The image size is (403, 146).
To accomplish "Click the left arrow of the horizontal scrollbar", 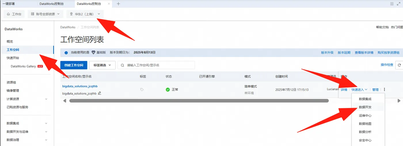I will click(64, 101).
